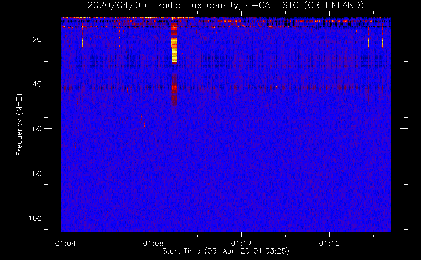This screenshot has height=260, width=421.
Task: Click the 01:16 time tick label
Action: 329,243
